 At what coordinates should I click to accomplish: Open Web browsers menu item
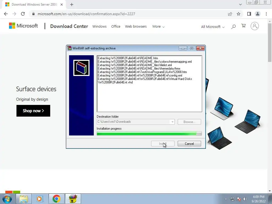tap(136, 26)
